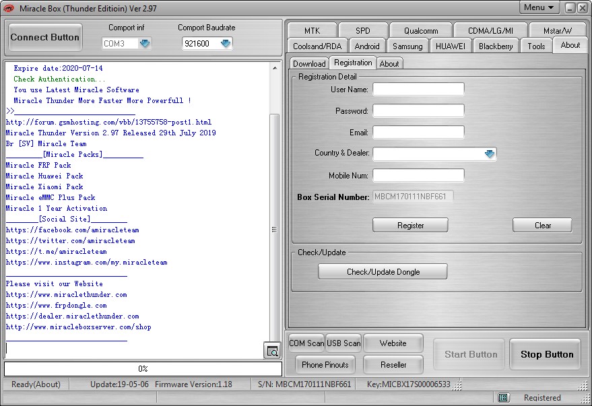Click the Miracle Xiaomi Pack line
This screenshot has height=406, width=592.
[44, 187]
